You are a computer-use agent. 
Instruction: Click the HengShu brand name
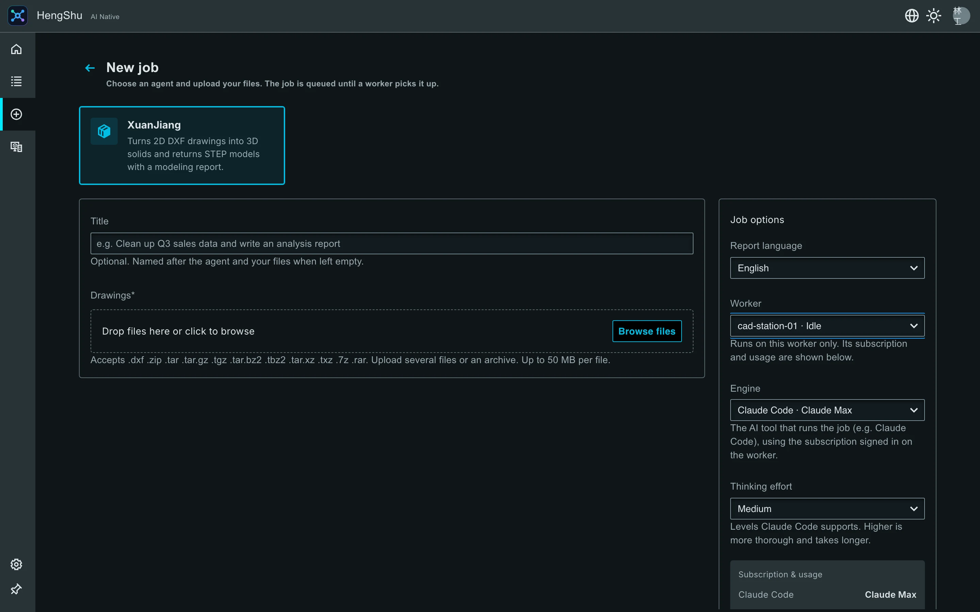[60, 16]
